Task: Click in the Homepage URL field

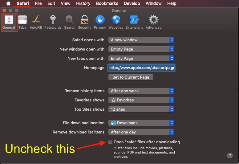Action: 141,68
